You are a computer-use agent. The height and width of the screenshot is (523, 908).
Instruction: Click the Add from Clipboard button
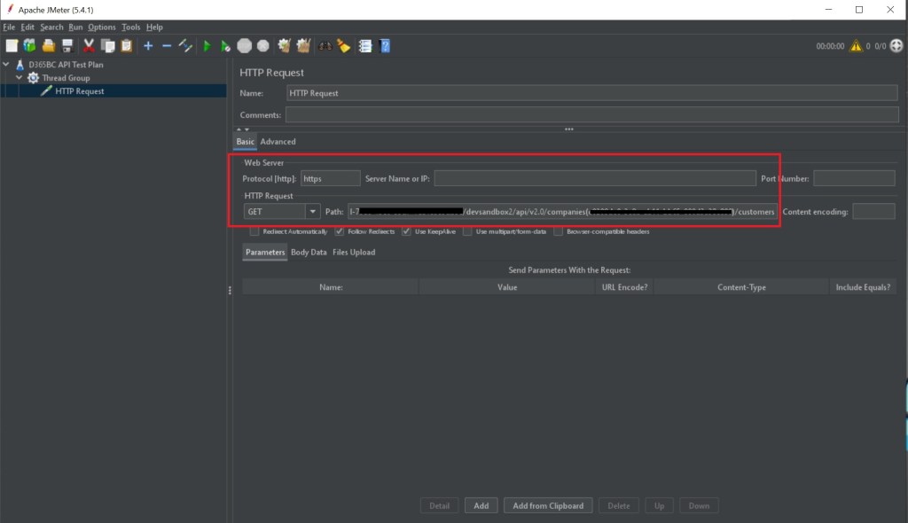click(x=548, y=505)
